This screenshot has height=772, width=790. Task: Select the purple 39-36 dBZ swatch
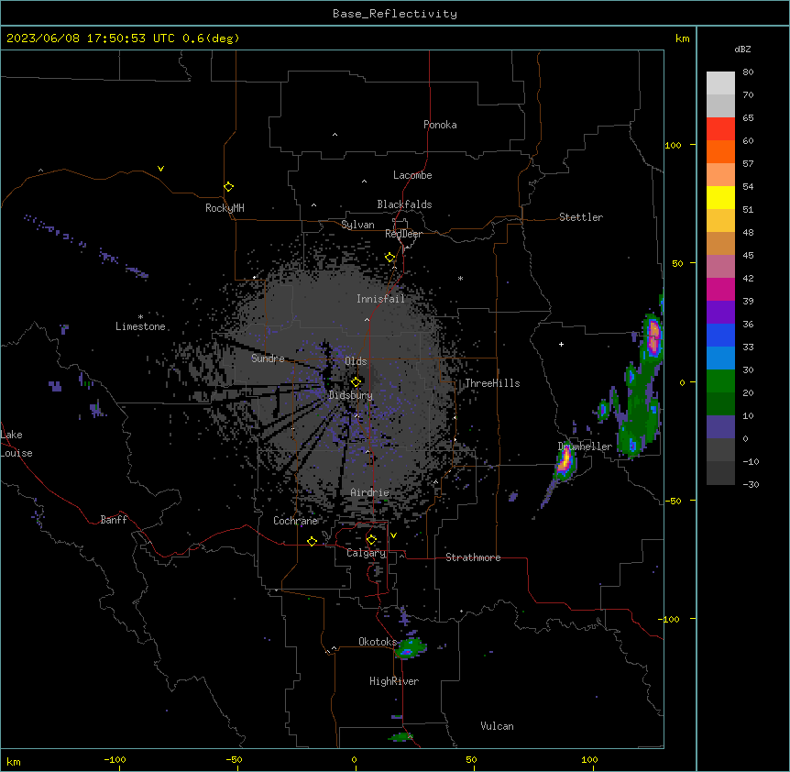click(x=720, y=313)
